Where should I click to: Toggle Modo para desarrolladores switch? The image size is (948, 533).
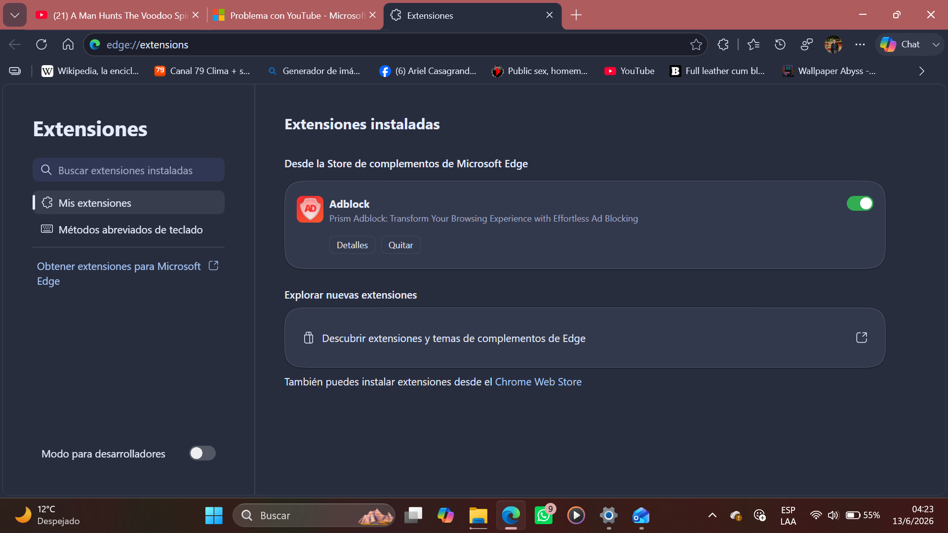[x=202, y=454]
